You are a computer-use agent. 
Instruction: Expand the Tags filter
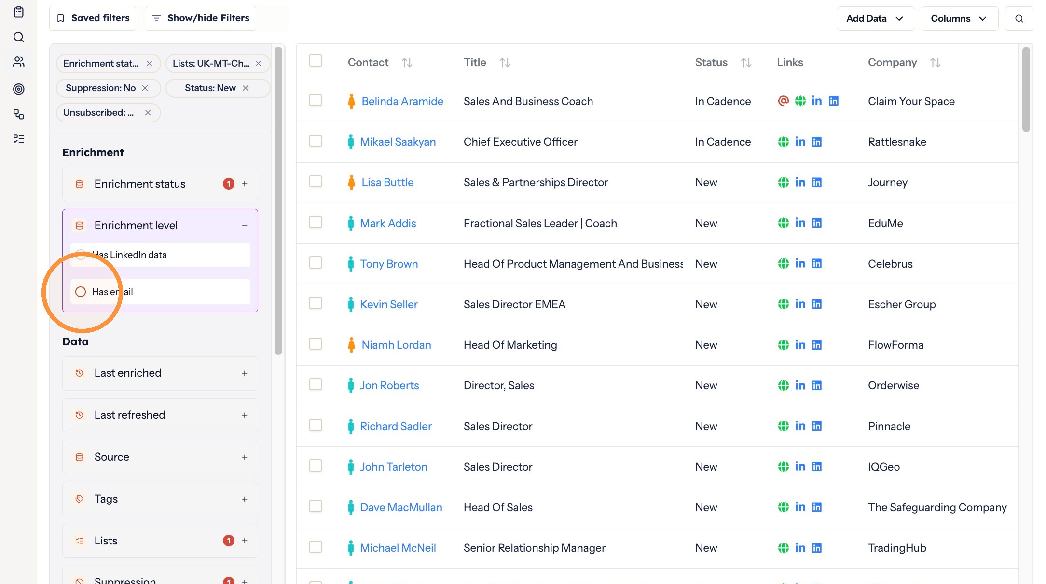click(245, 499)
